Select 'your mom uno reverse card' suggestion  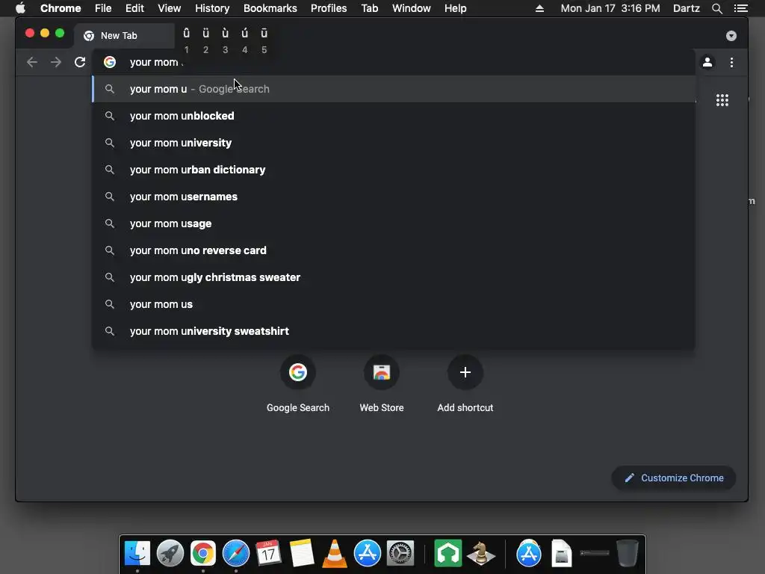point(394,250)
